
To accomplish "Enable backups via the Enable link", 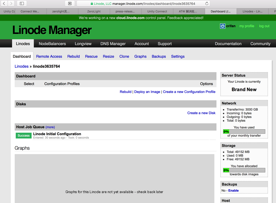I will point(234,191).
